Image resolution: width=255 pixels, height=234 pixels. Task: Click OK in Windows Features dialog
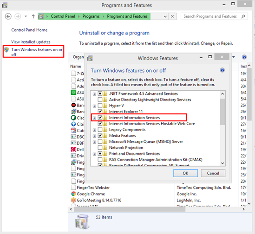(x=185, y=173)
